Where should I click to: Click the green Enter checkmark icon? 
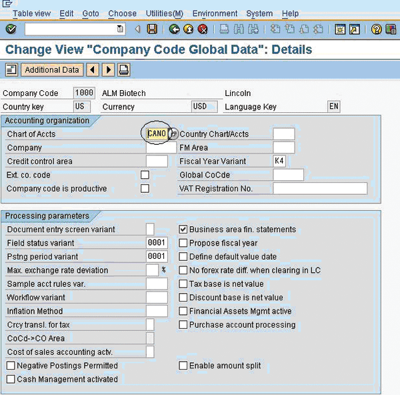click(11, 29)
